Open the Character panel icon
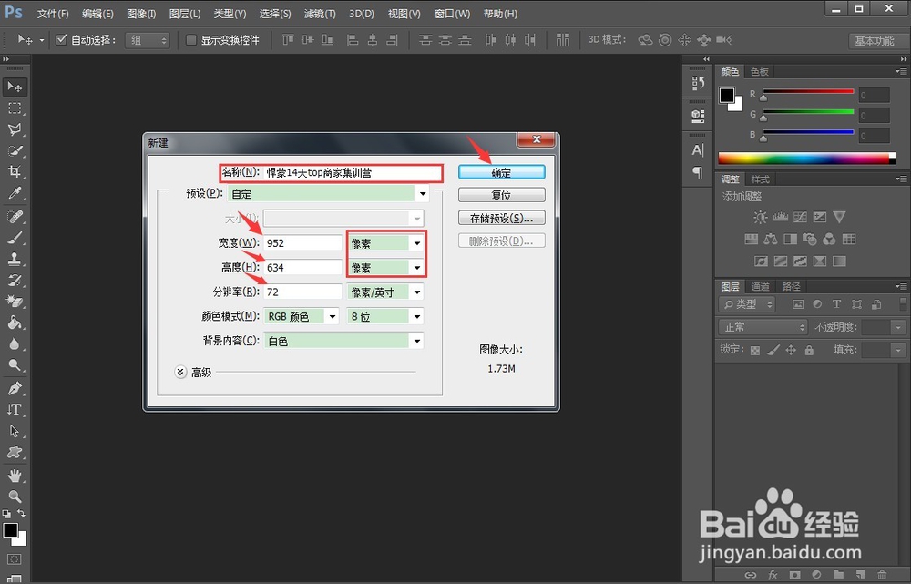The image size is (911, 584). point(698,150)
